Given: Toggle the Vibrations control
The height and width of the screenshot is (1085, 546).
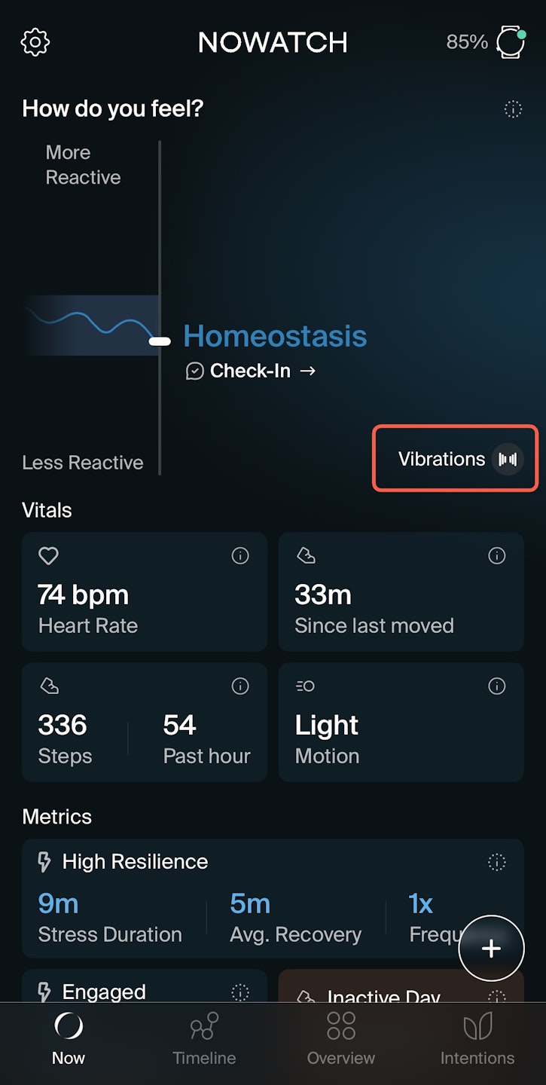Looking at the screenshot, I should click(456, 459).
